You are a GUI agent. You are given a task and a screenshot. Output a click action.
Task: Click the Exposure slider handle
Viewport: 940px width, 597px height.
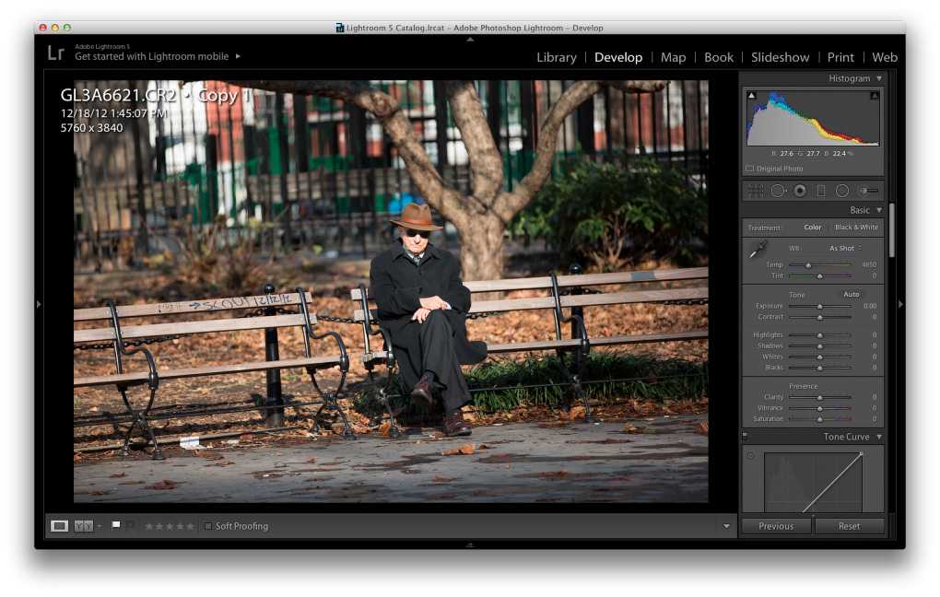[819, 306]
